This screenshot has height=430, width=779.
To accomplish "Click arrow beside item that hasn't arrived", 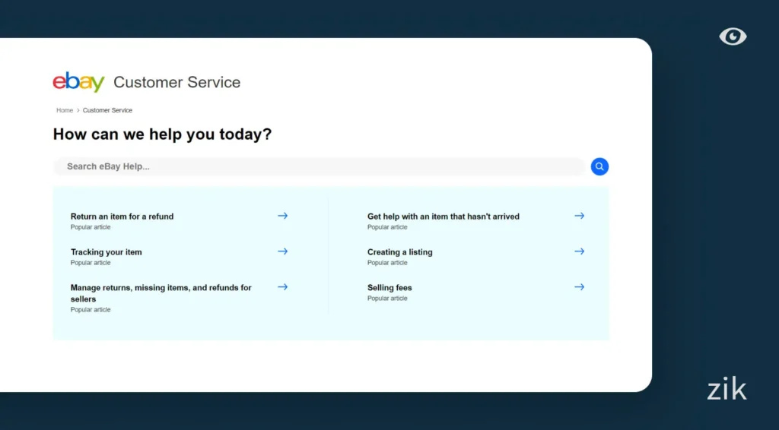I will (579, 216).
